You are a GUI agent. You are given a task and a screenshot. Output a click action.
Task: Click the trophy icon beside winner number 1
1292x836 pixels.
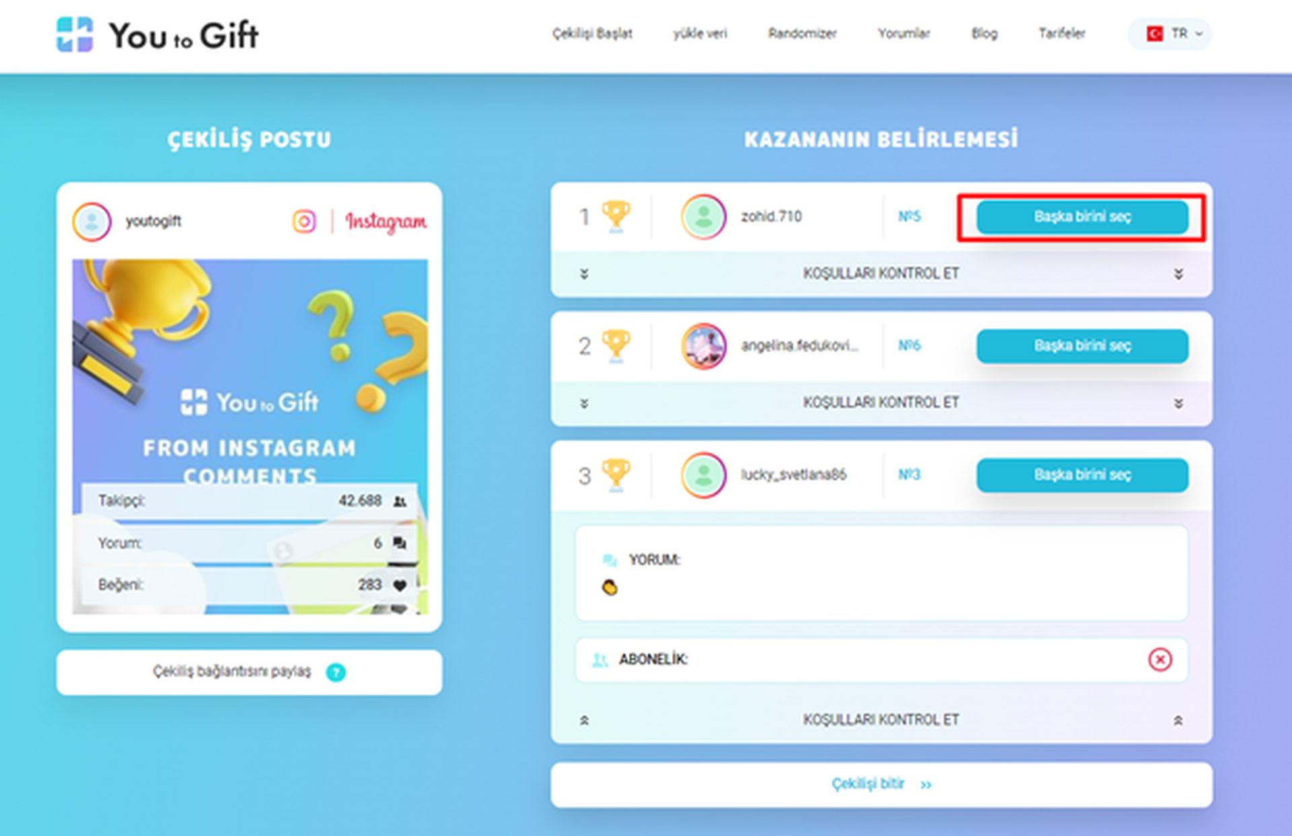[614, 215]
